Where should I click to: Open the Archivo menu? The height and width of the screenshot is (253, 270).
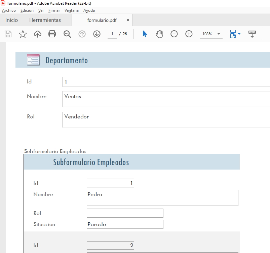[x=9, y=10]
